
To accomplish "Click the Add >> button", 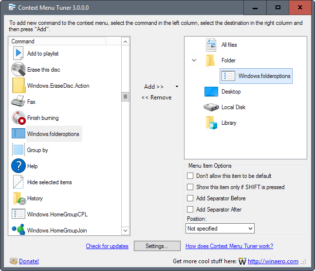I will tap(154, 86).
